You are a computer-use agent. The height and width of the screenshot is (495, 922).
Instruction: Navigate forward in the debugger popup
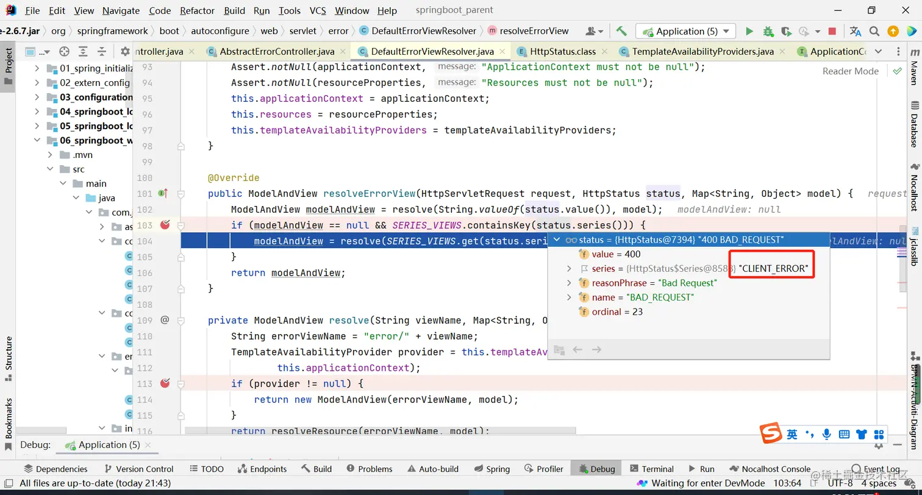point(597,349)
